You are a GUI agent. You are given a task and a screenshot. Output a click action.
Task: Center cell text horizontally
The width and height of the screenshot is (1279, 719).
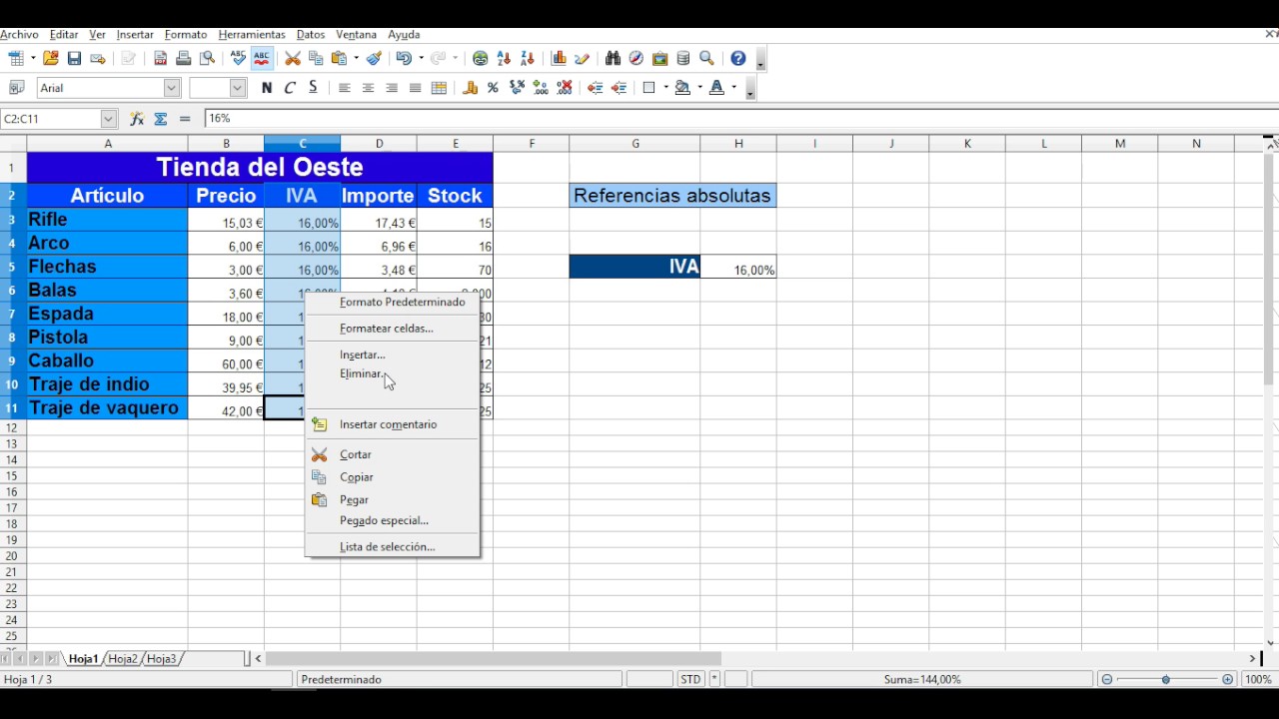(368, 88)
